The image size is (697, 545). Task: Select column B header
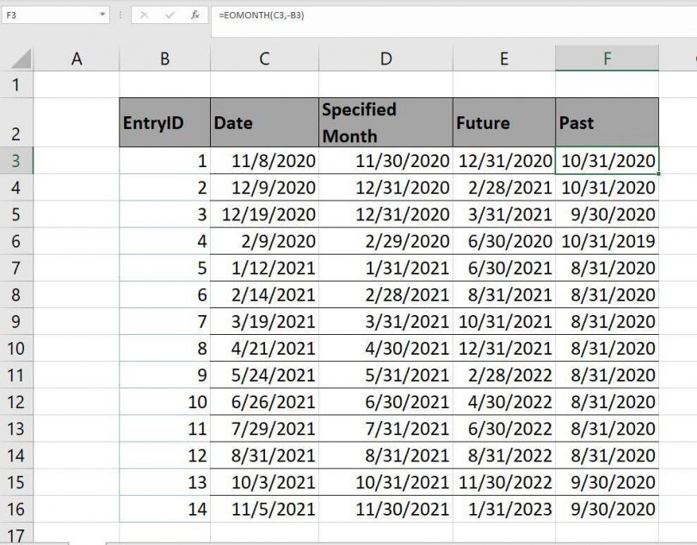164,58
